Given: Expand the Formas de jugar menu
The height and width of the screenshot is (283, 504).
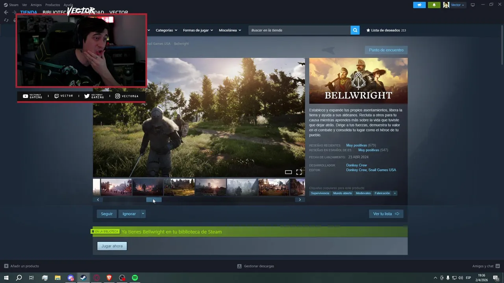Looking at the screenshot, I should [198, 30].
